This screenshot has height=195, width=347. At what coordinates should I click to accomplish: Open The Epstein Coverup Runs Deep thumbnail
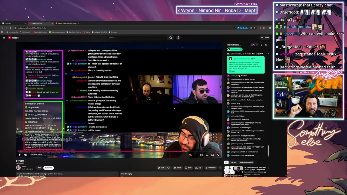(x=233, y=171)
